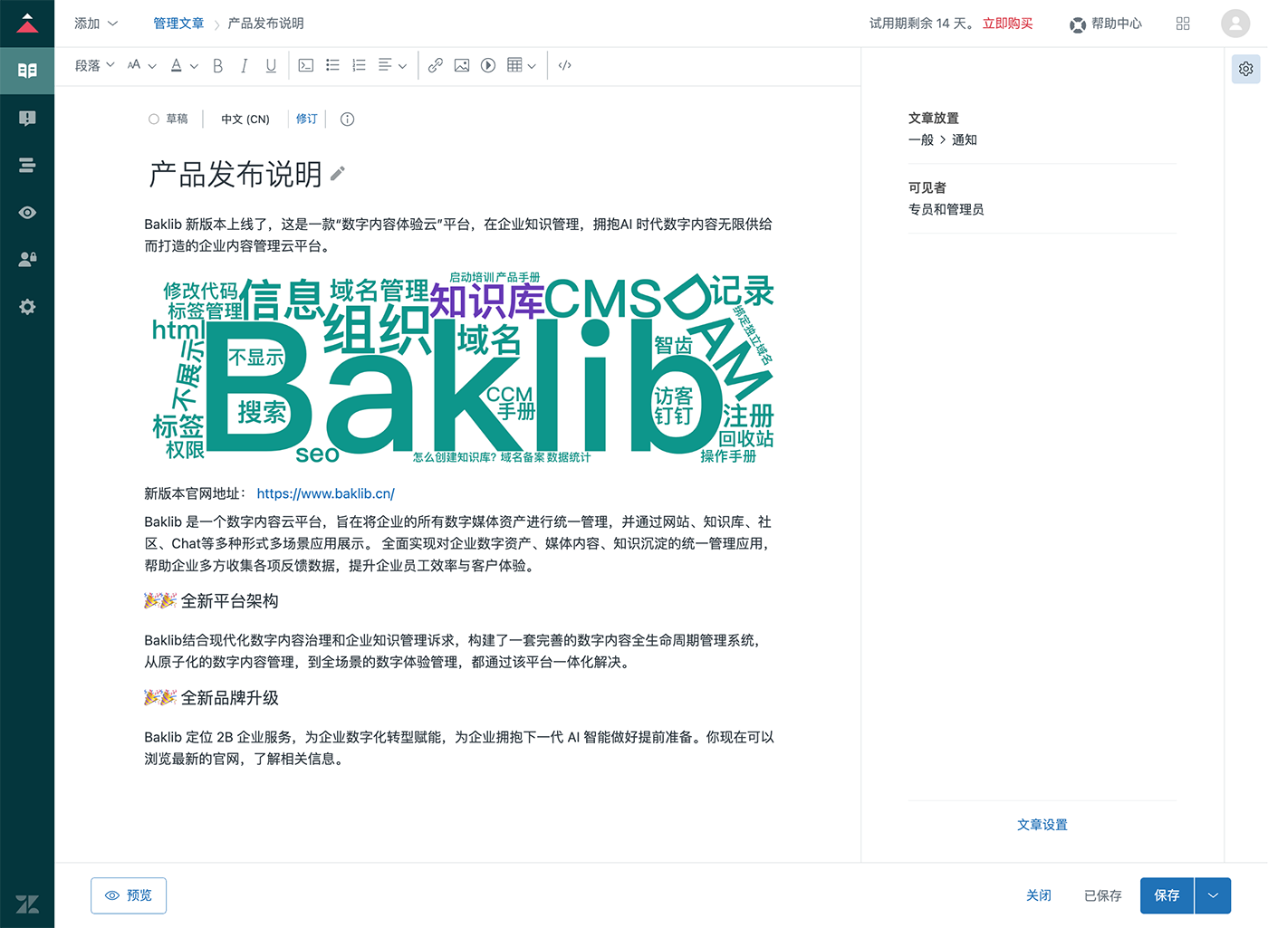Open the 添加 add menu

tap(96, 24)
